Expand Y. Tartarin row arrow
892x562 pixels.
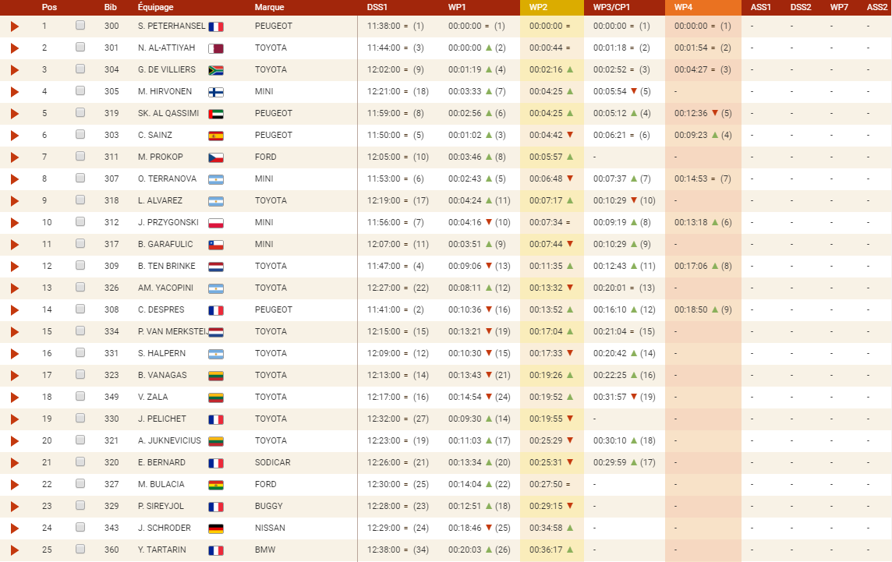(x=15, y=550)
